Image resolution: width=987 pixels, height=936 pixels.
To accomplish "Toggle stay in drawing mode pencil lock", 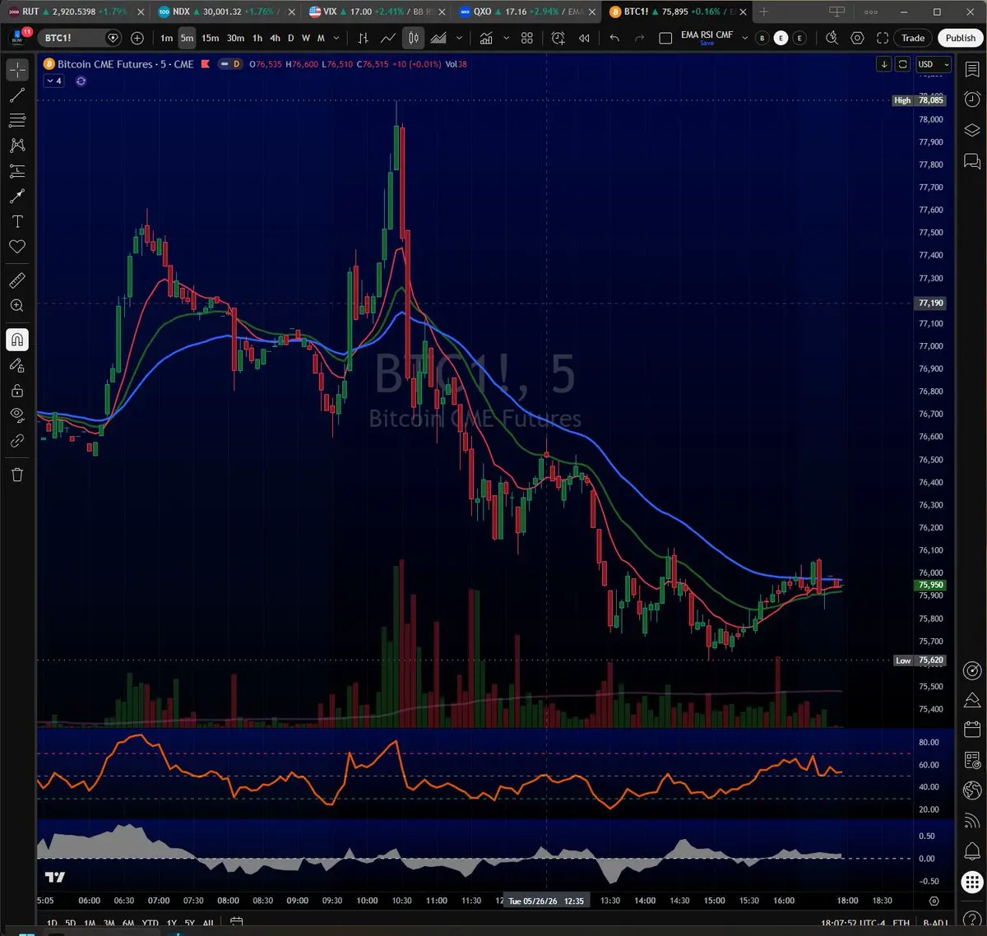I will (17, 365).
